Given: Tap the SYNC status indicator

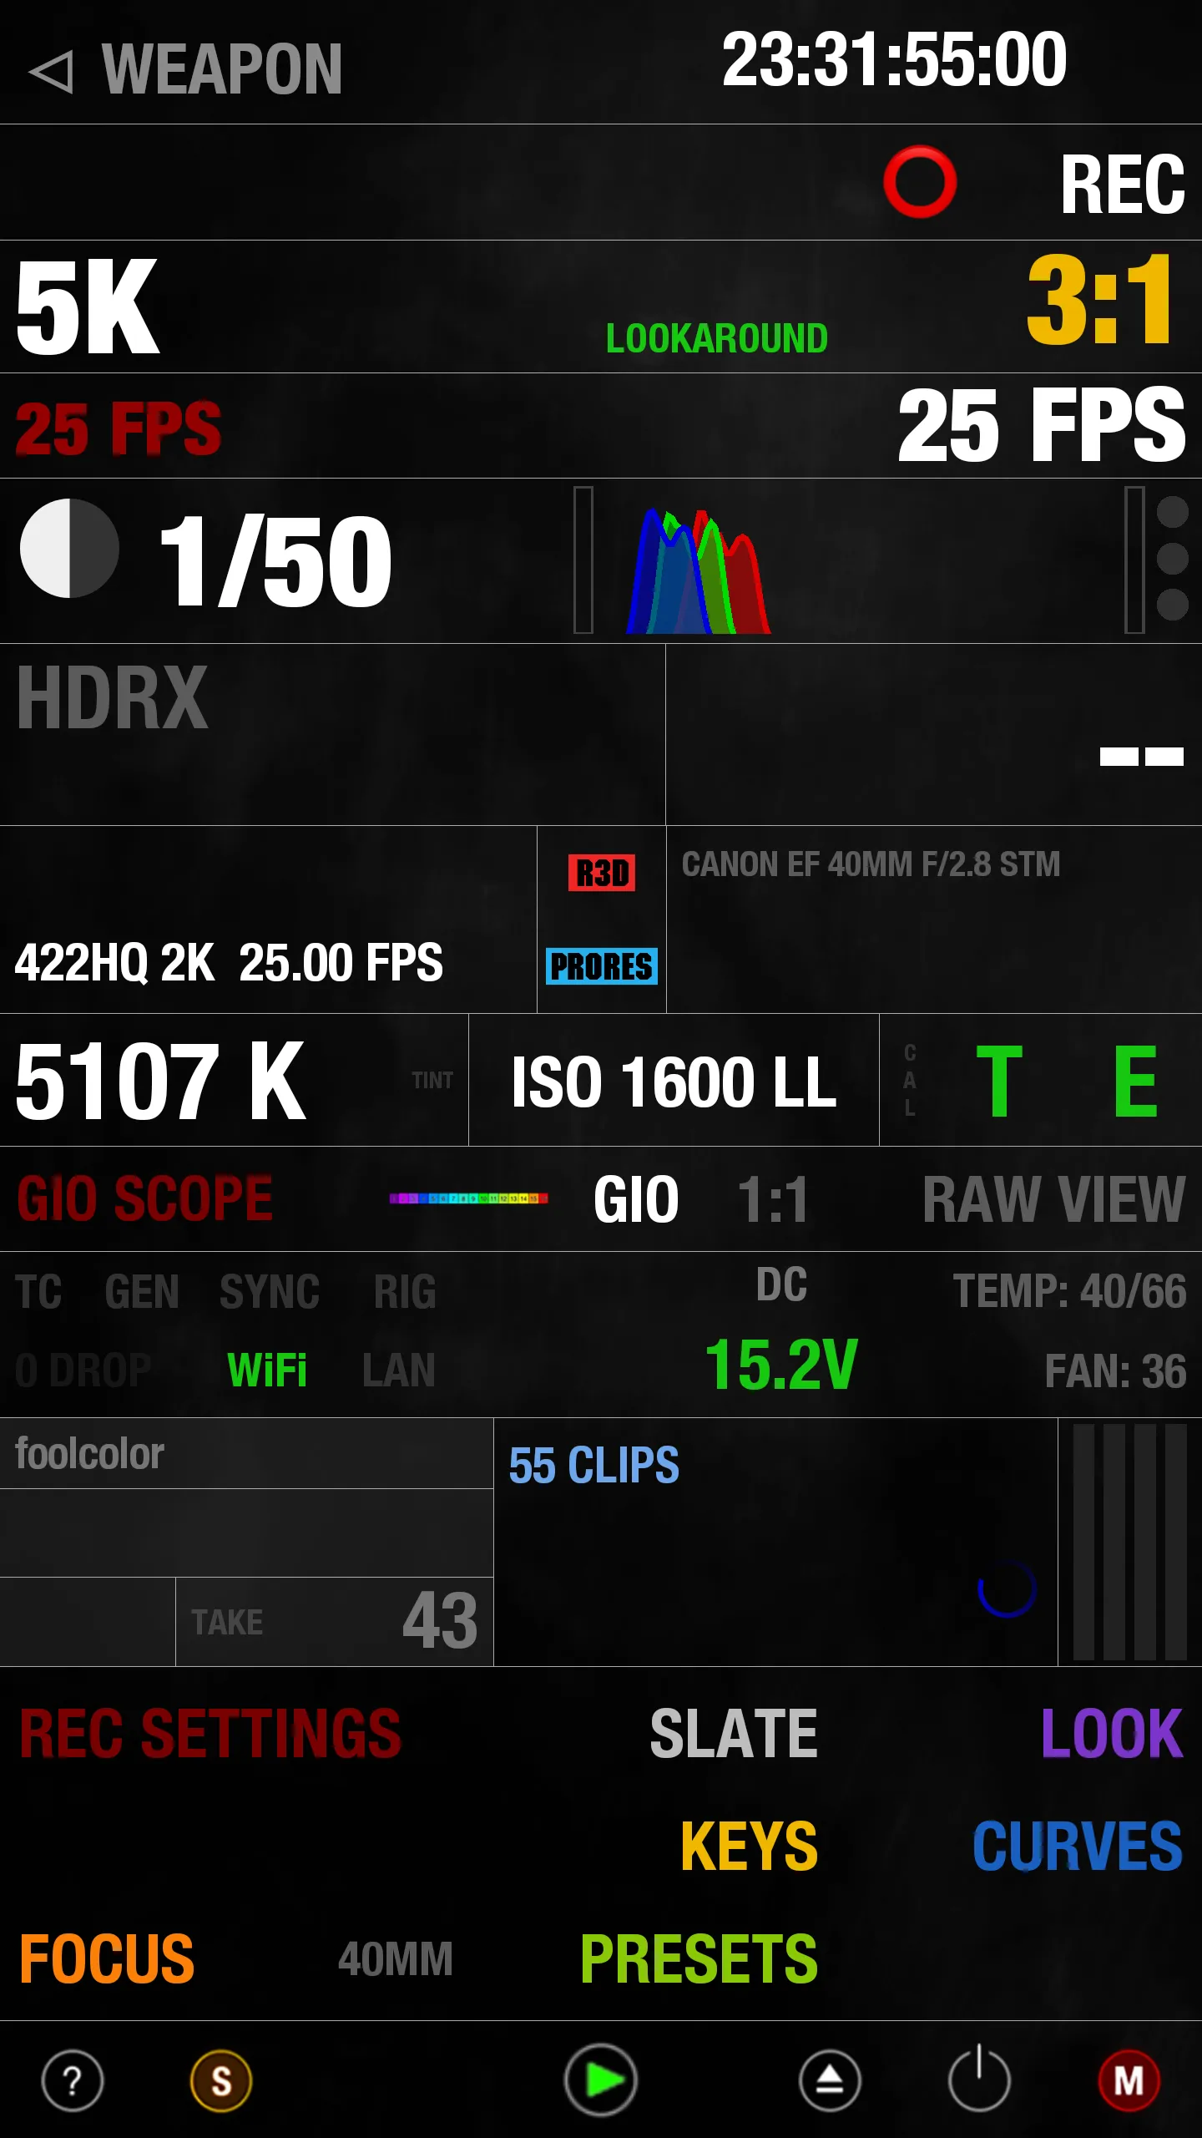Looking at the screenshot, I should click(270, 1292).
